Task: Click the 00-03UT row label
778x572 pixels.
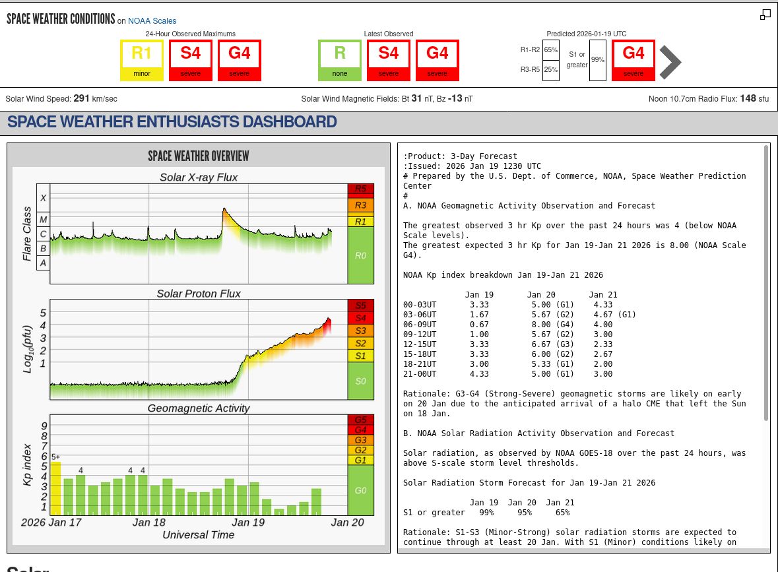Action: point(420,305)
